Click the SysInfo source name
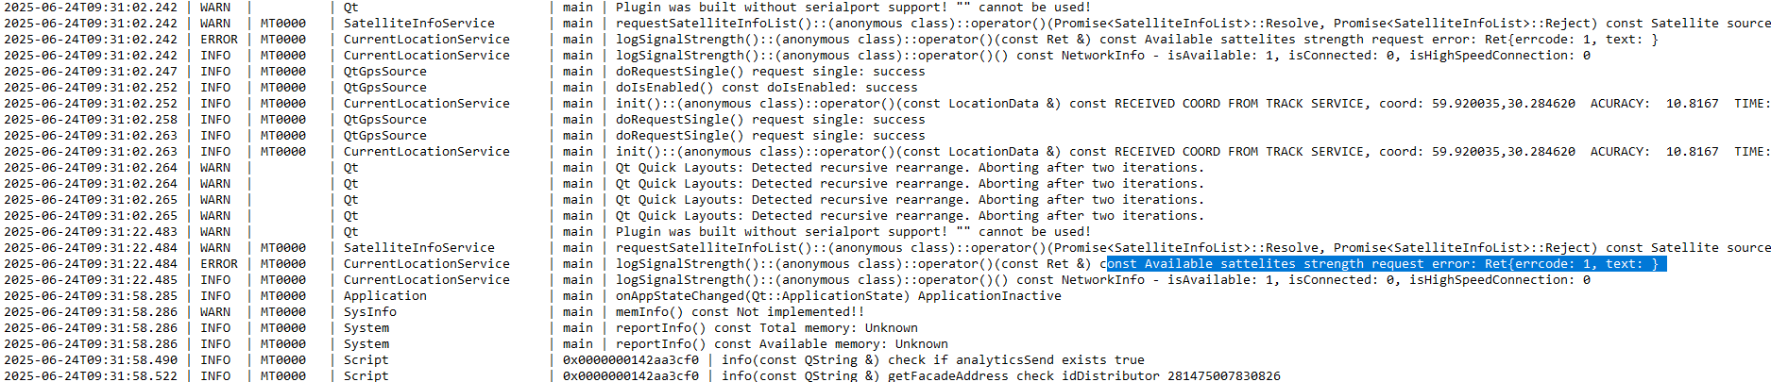 370,312
